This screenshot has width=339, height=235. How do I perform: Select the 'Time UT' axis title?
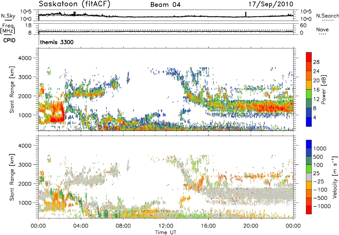[x=166, y=232]
